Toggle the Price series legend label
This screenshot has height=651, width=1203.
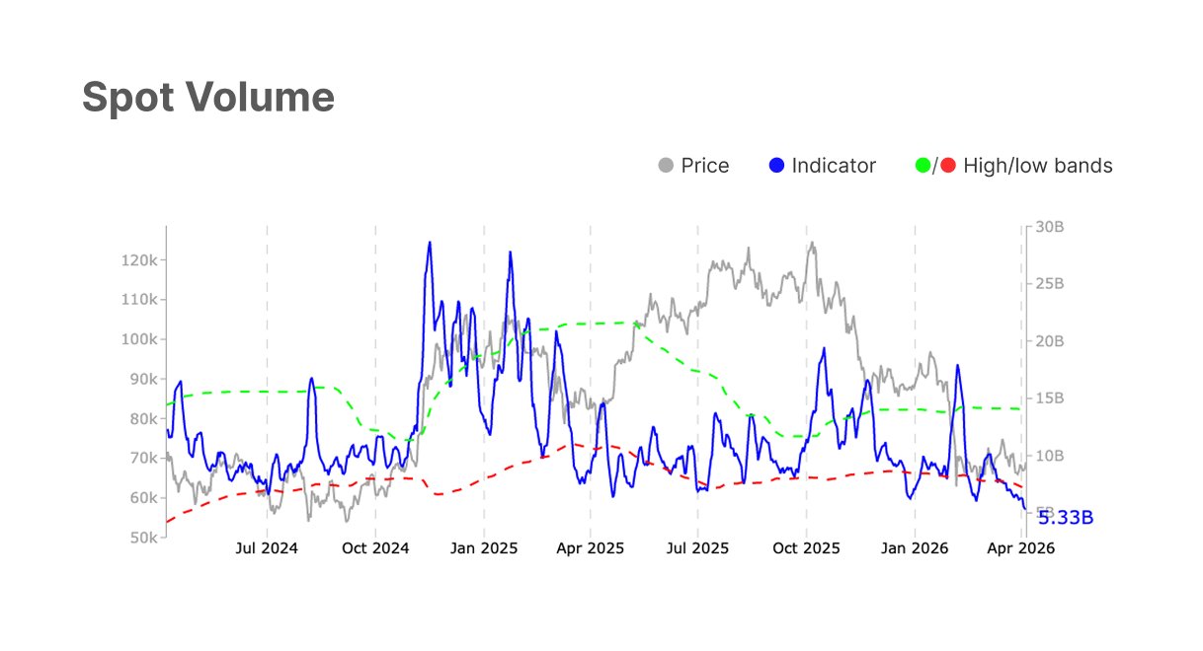[x=704, y=166]
